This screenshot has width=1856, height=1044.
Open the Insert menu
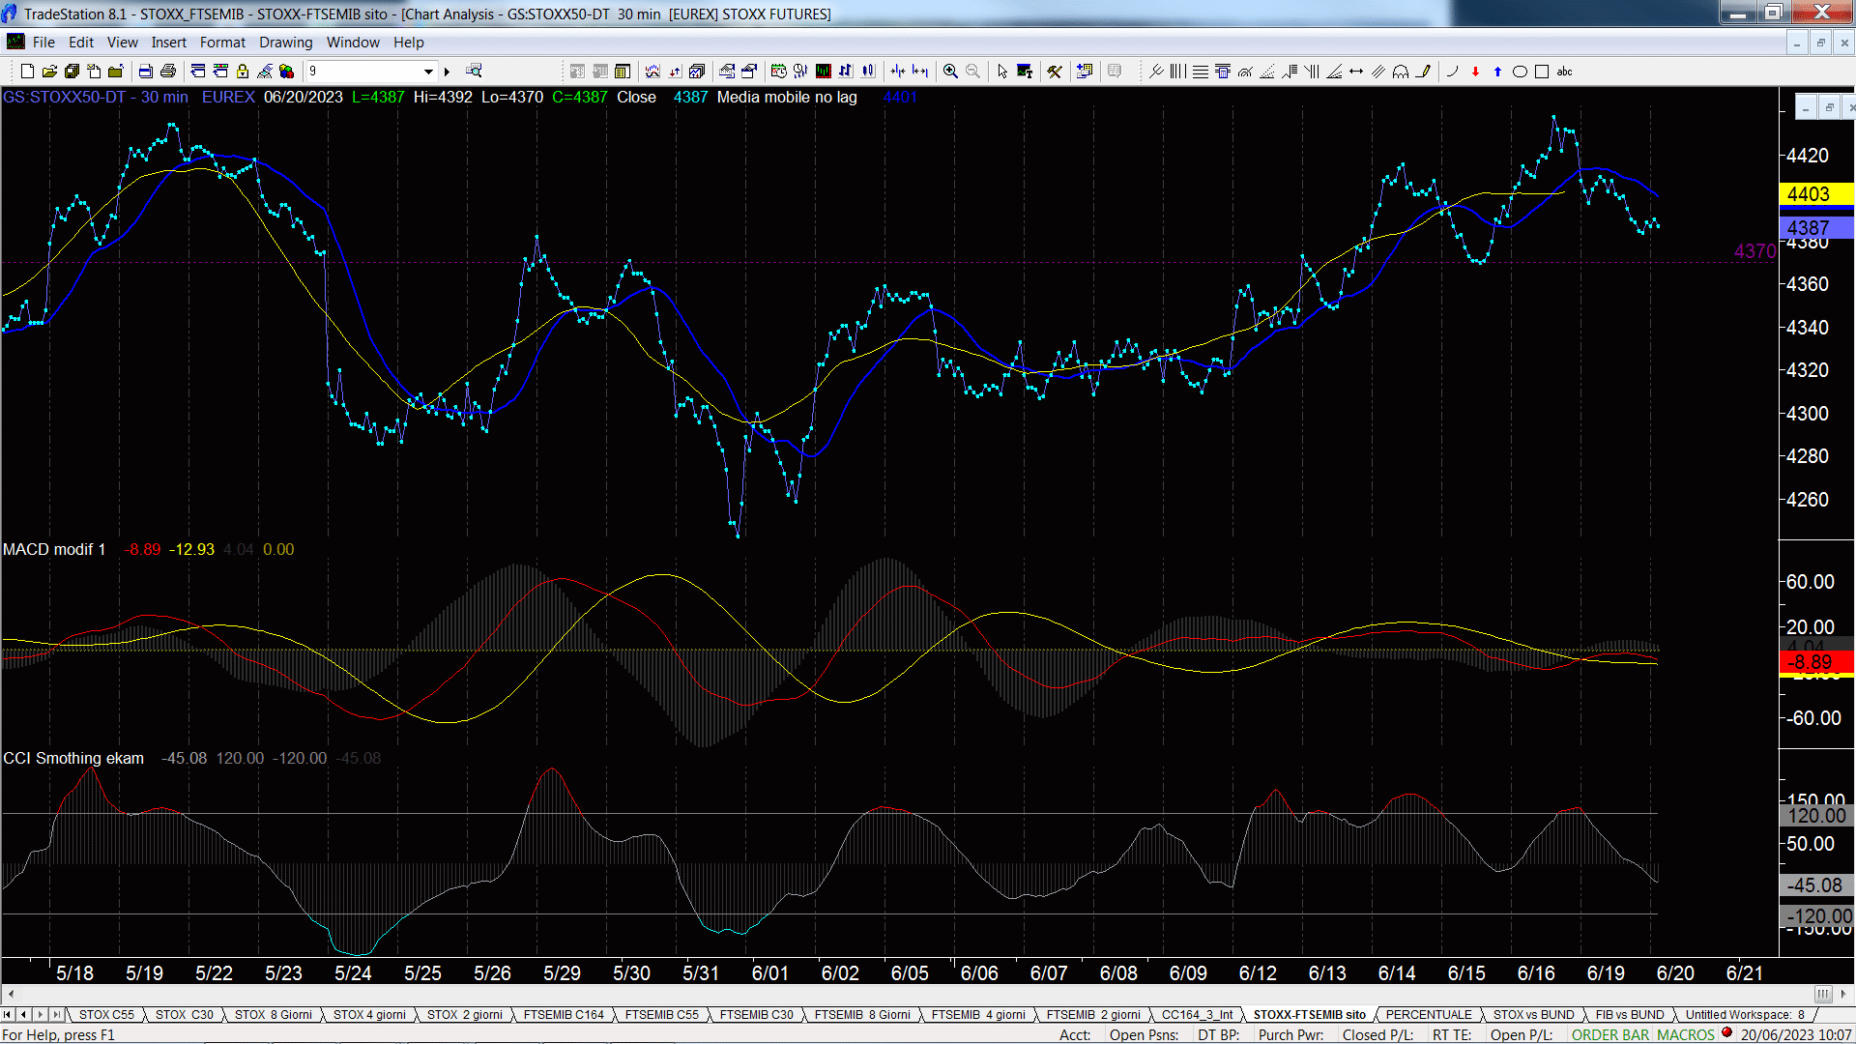click(x=169, y=43)
